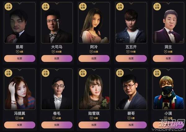Click the vote shield icon under 大司马
Screen dimensions: 186x132
click(x=53, y=52)
